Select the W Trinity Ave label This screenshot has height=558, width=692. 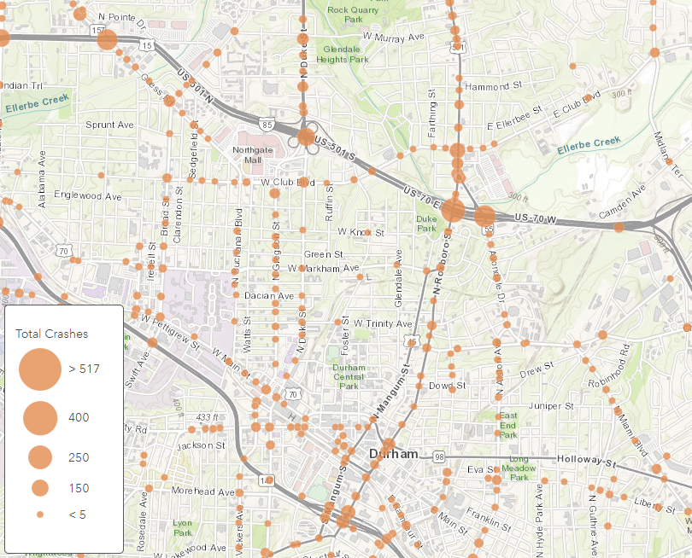click(x=383, y=323)
